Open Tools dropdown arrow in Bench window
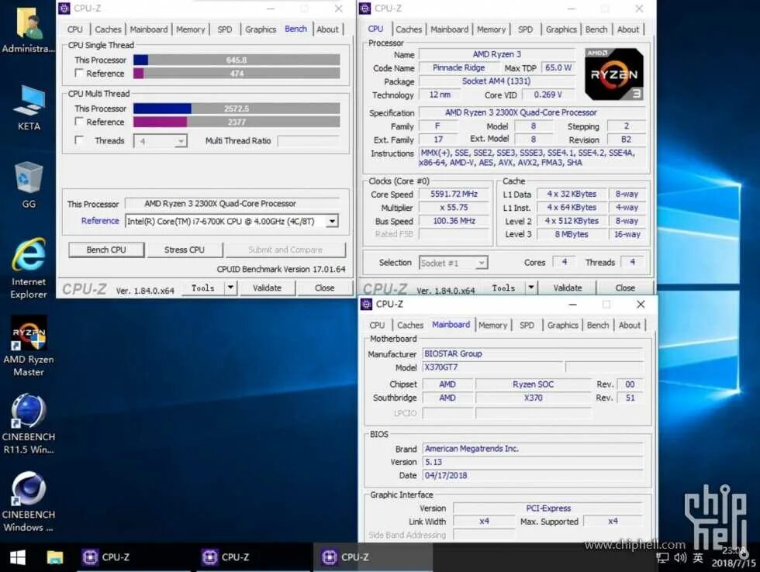Screen dimensions: 760x572 [x=231, y=288]
